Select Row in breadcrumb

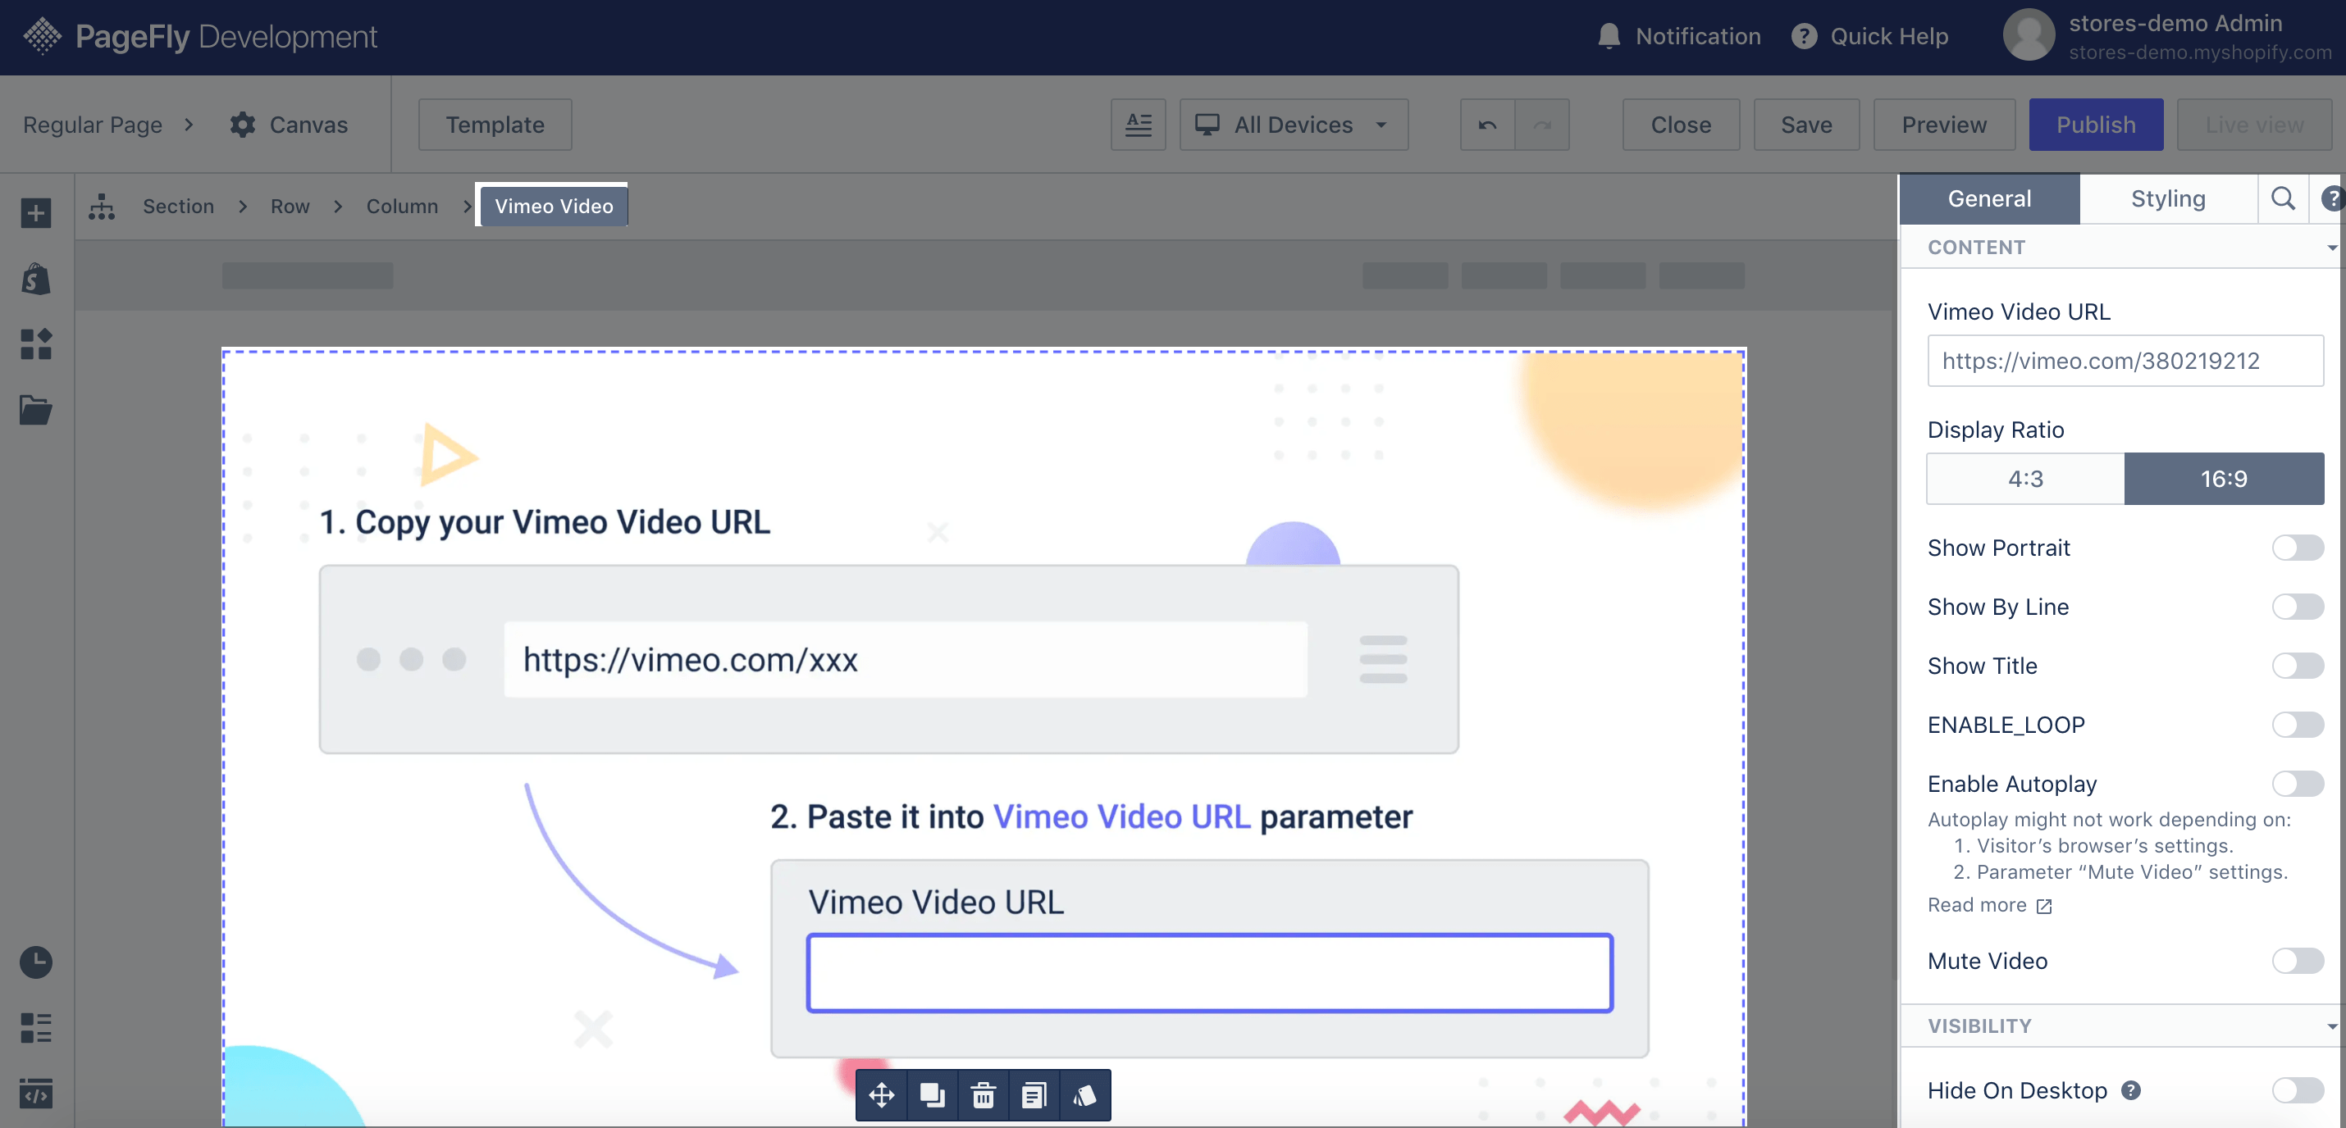[x=290, y=207]
